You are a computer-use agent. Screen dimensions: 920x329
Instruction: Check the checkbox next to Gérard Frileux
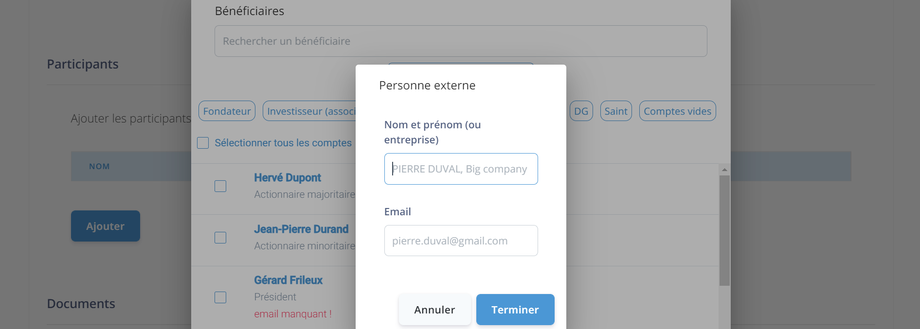click(x=220, y=297)
